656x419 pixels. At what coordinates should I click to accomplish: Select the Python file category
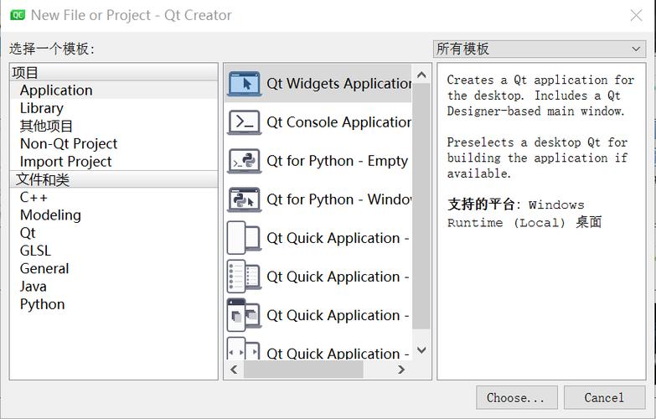click(114, 304)
